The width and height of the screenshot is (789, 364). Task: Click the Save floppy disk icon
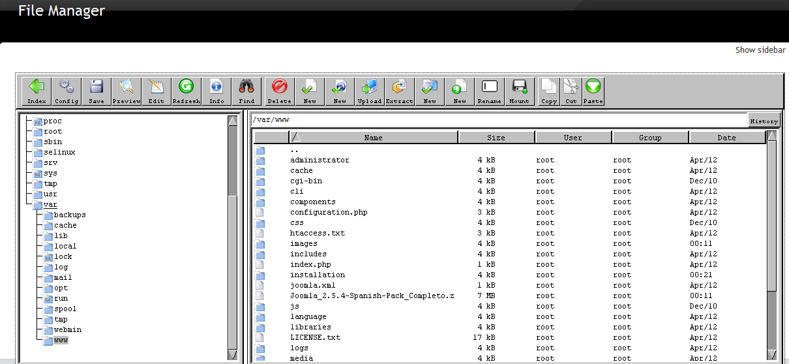97,91
